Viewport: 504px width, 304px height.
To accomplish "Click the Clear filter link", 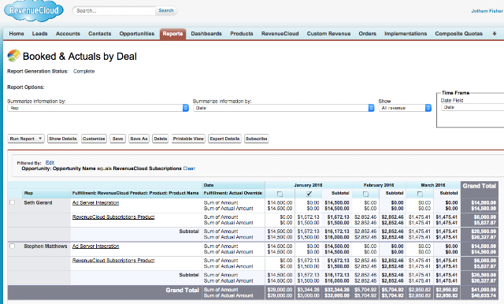I will pos(189,169).
